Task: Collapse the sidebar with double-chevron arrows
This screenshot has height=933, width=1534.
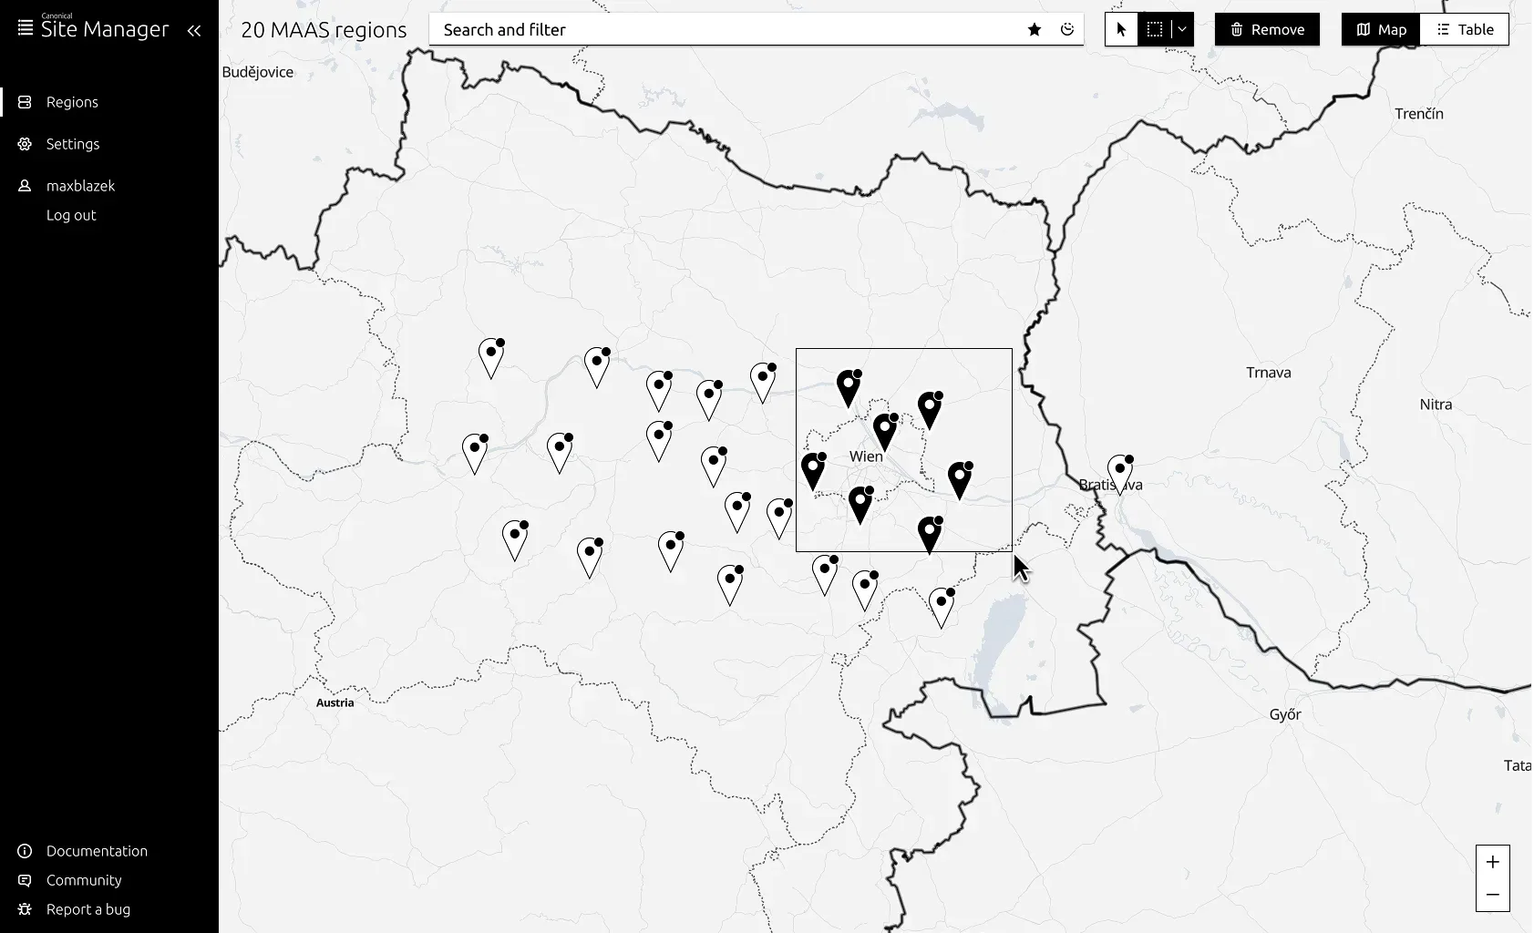Action: 194,30
